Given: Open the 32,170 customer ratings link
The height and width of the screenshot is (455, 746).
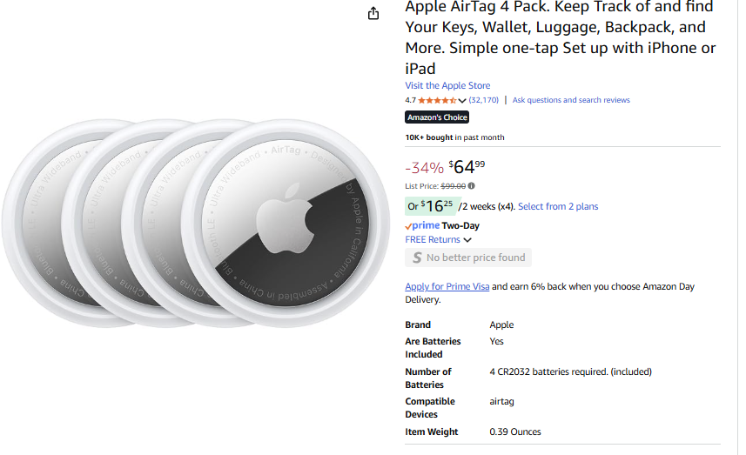Looking at the screenshot, I should coord(483,100).
